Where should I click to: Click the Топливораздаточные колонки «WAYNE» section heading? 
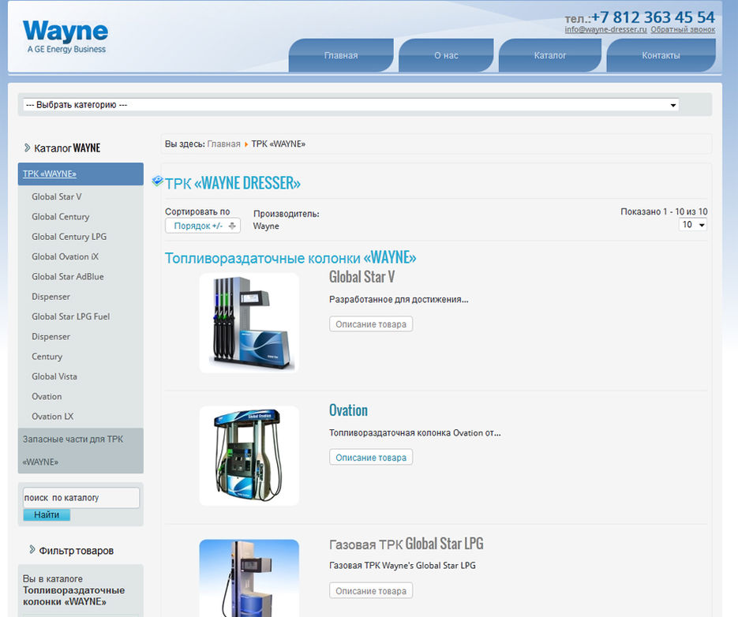290,258
